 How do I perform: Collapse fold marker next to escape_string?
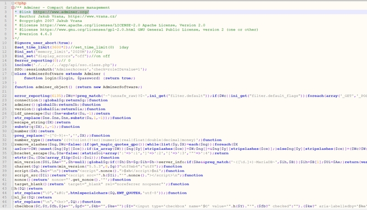pos(13,122)
